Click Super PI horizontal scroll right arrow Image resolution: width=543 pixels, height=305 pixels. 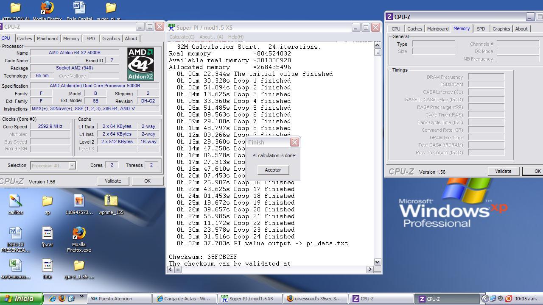click(x=370, y=269)
